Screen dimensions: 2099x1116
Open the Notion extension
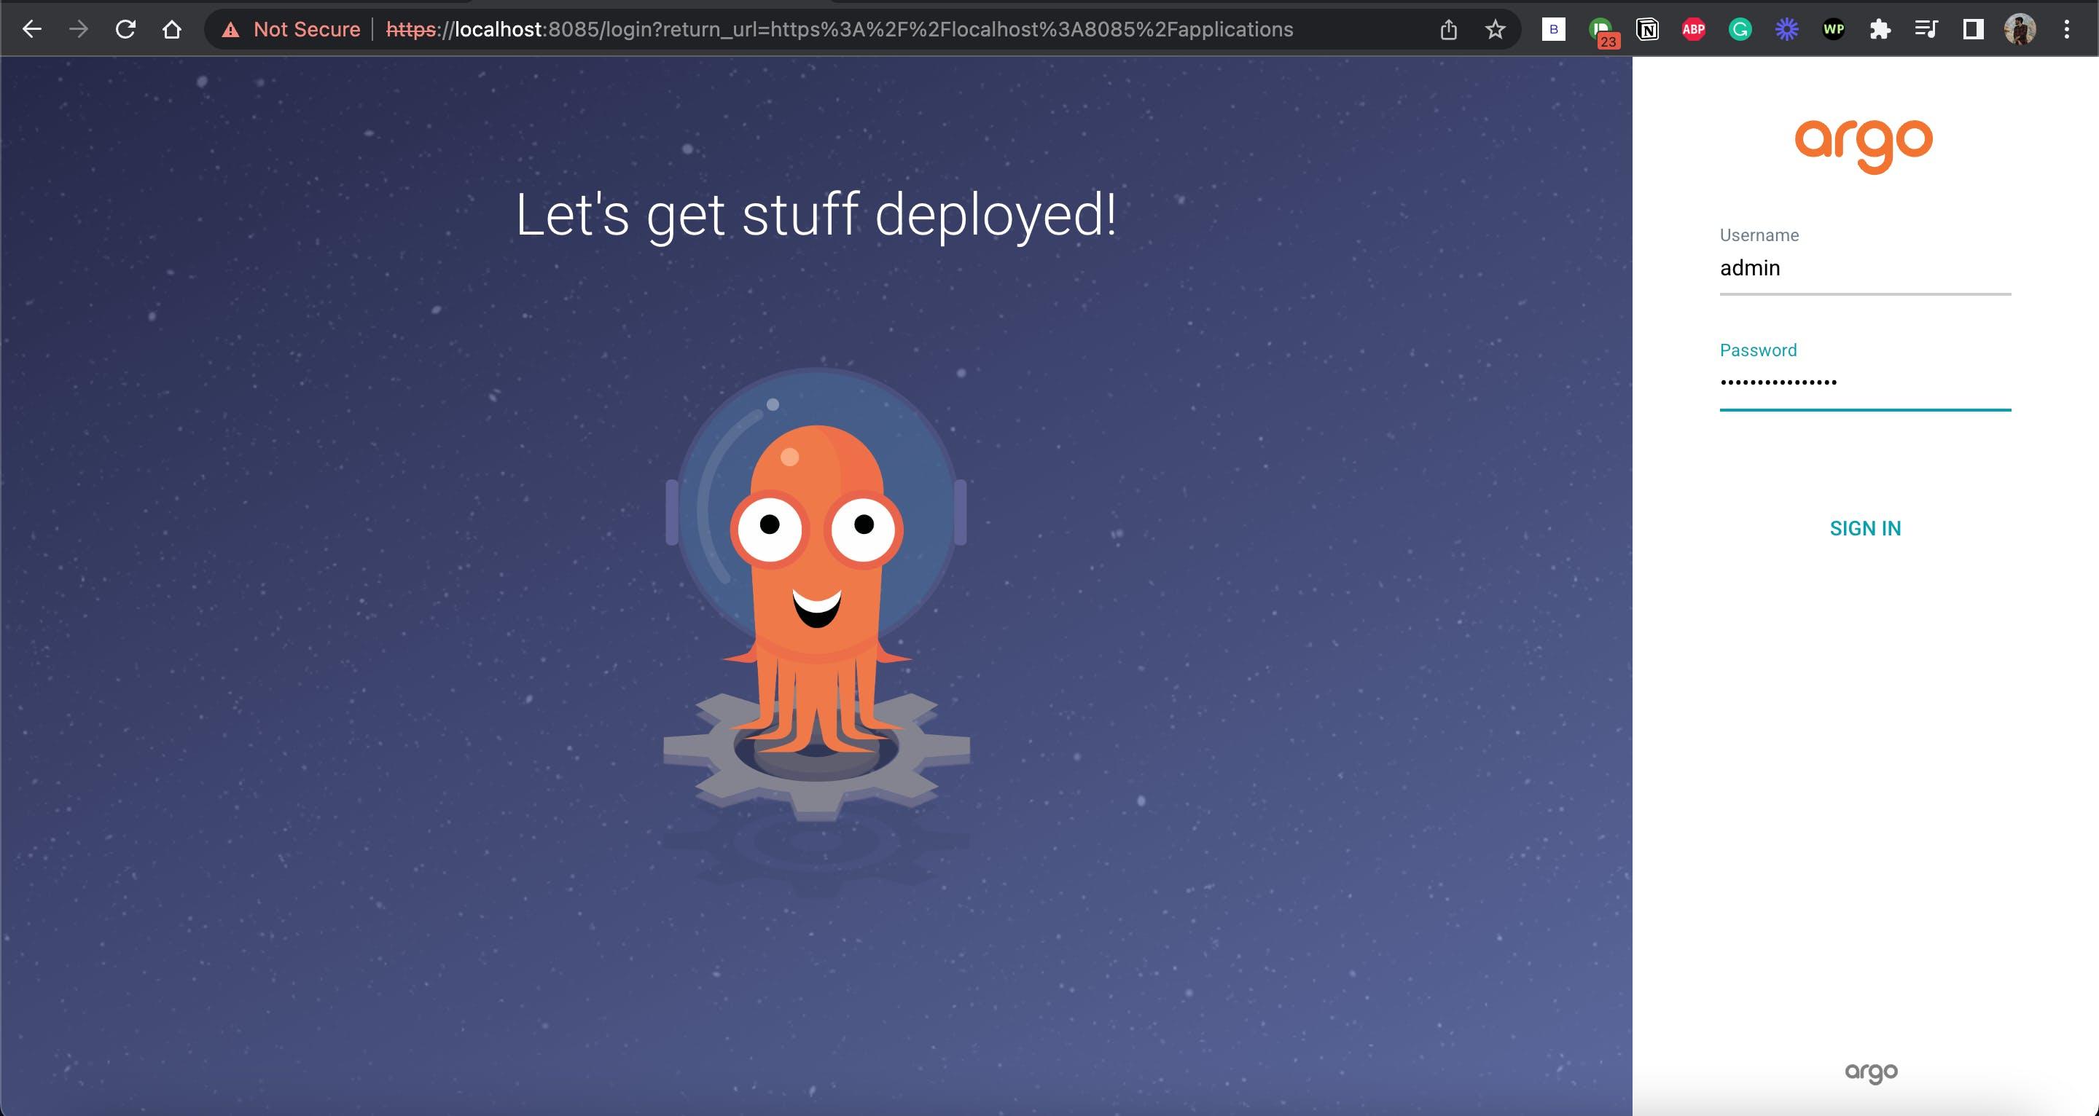[x=1648, y=28]
